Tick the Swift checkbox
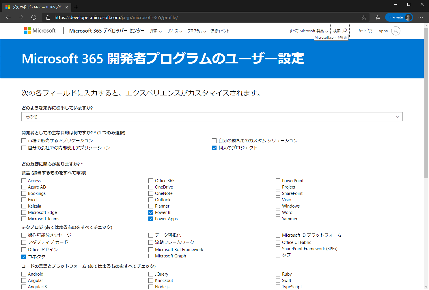Screen dimensions: 429x290 pos(278,280)
